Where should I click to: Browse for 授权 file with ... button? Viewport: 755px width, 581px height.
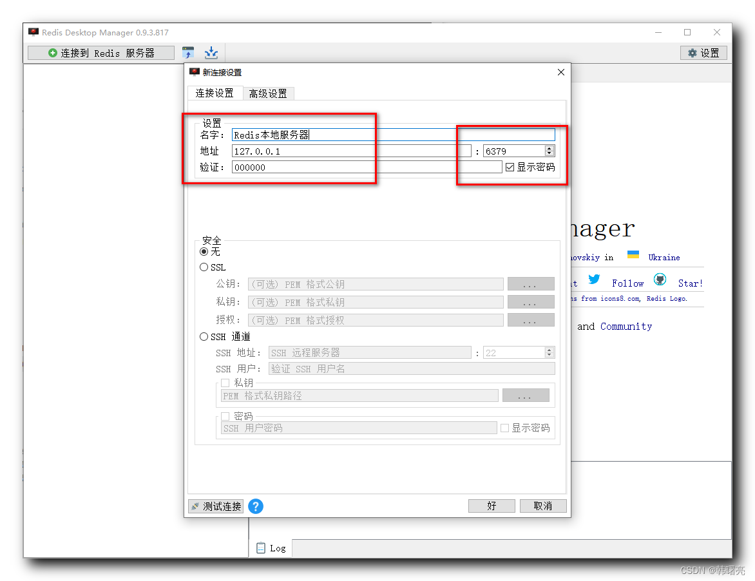coord(531,320)
